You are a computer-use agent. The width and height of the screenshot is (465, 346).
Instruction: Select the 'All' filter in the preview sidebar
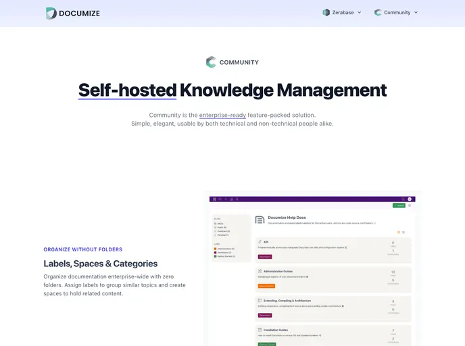coord(218,224)
